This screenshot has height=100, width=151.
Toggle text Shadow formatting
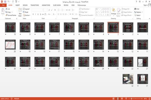41,14
